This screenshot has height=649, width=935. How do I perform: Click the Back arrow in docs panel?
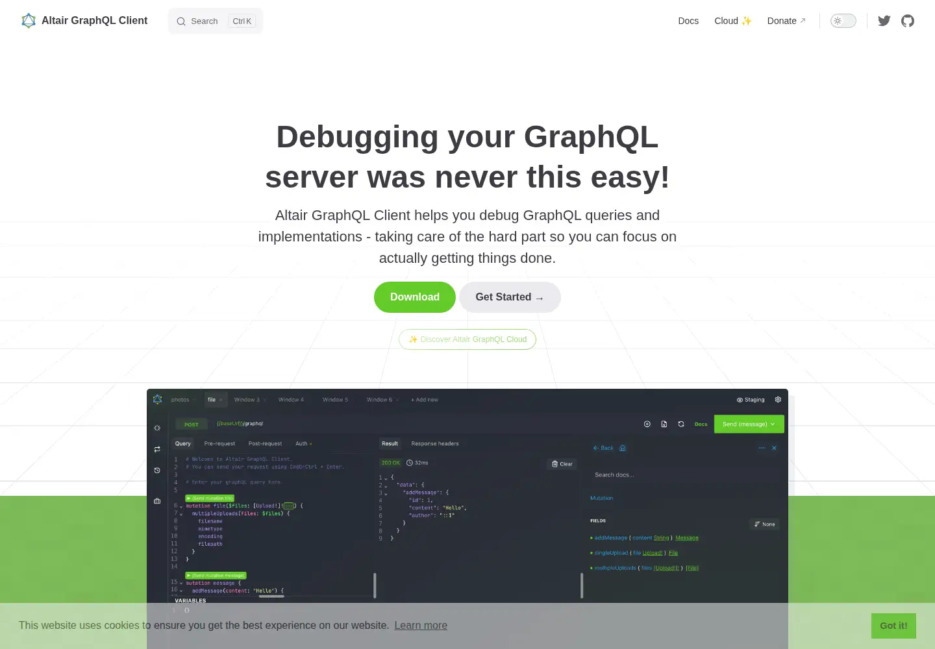[603, 448]
